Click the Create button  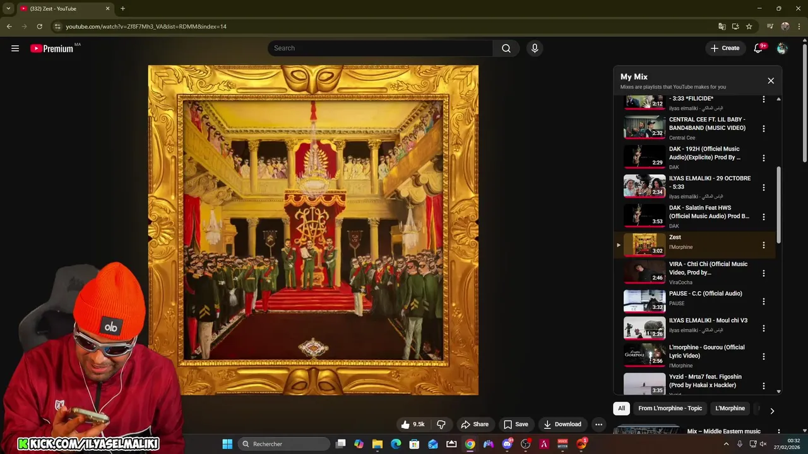click(x=725, y=48)
